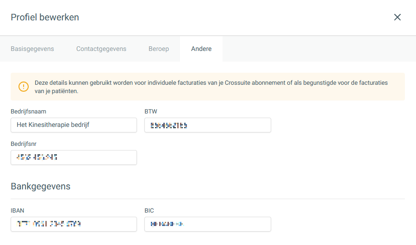Switch to the Basisgegevens tab
Screen dimensions: 416x245
click(x=32, y=49)
